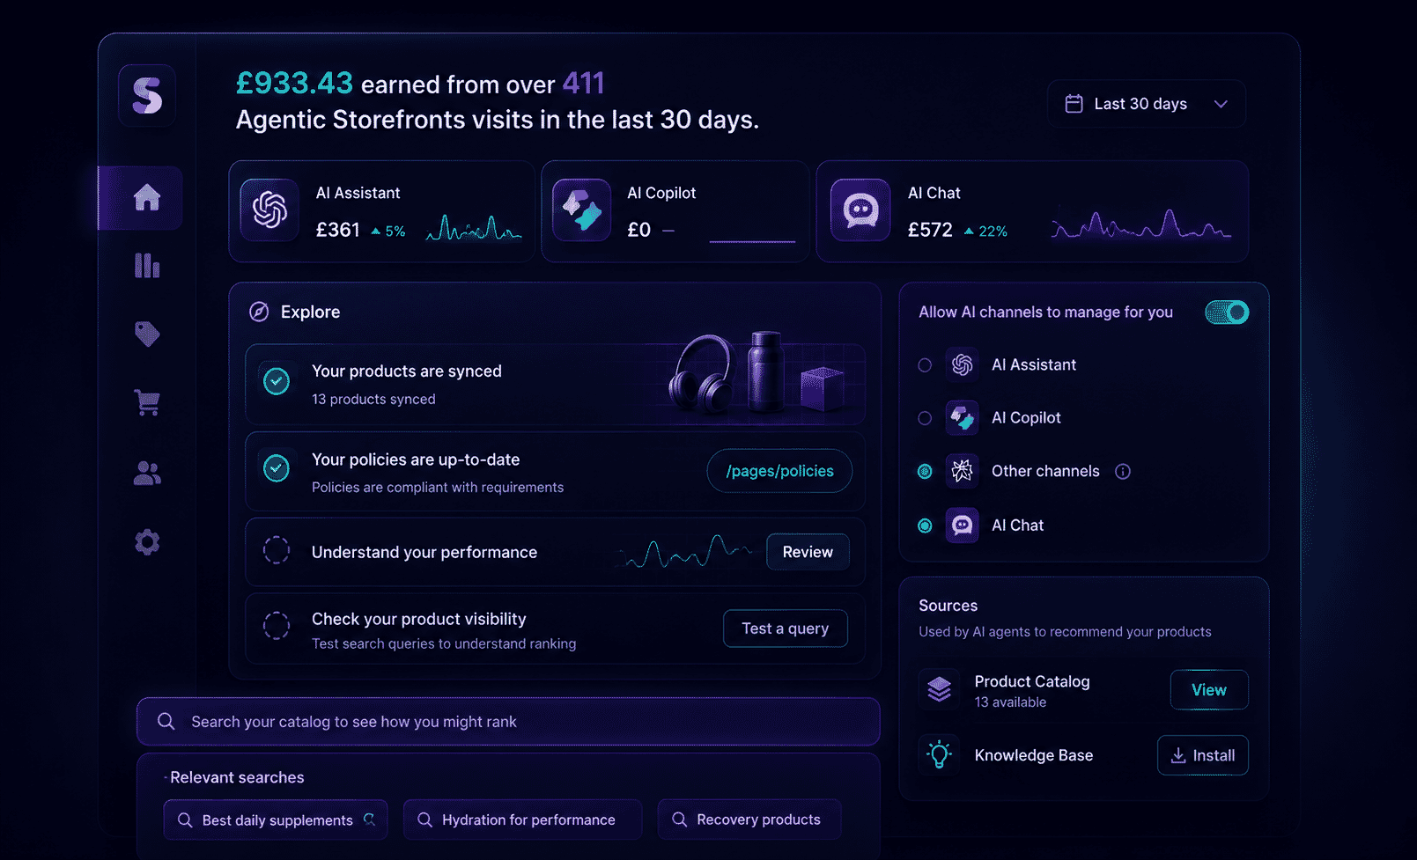Viewport: 1417px width, 860px height.
Task: Click the AI Assistant logo in channel list
Action: (x=963, y=364)
